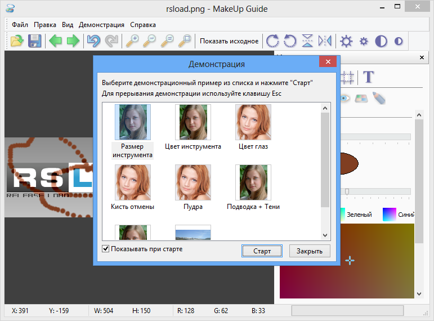The height and width of the screenshot is (321, 434).
Task: Toggle Показывать при старте checkbox
Action: [105, 249]
